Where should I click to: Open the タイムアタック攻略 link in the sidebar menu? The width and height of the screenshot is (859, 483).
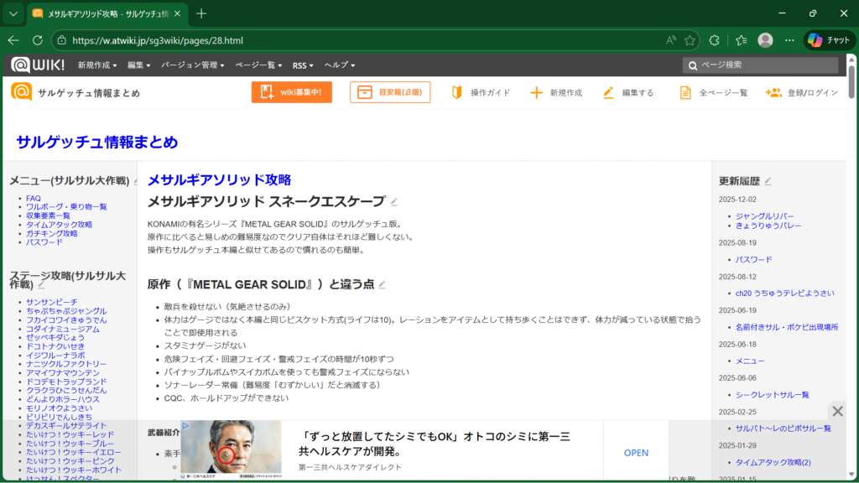59,225
